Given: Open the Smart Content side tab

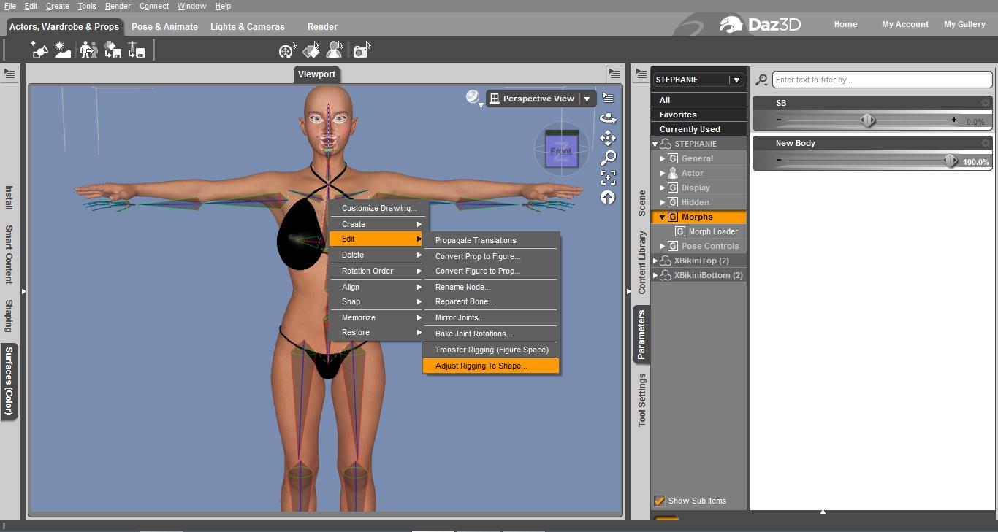Looking at the screenshot, I should (9, 254).
